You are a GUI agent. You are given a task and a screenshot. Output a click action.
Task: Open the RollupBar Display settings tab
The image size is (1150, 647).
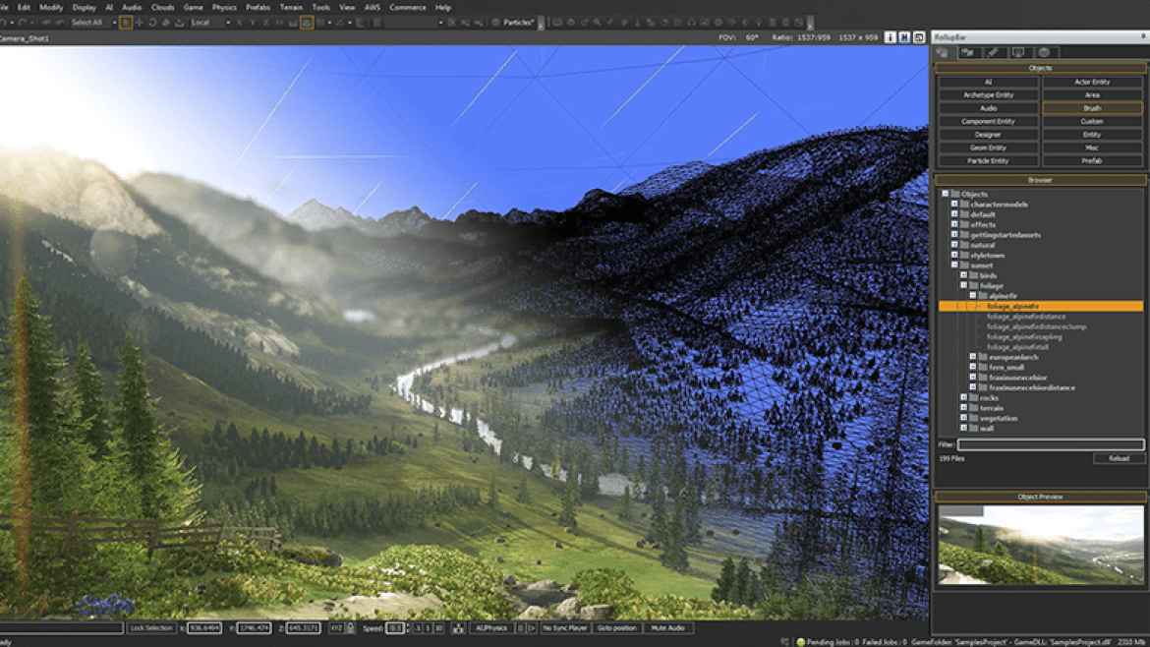pyautogui.click(x=1018, y=52)
